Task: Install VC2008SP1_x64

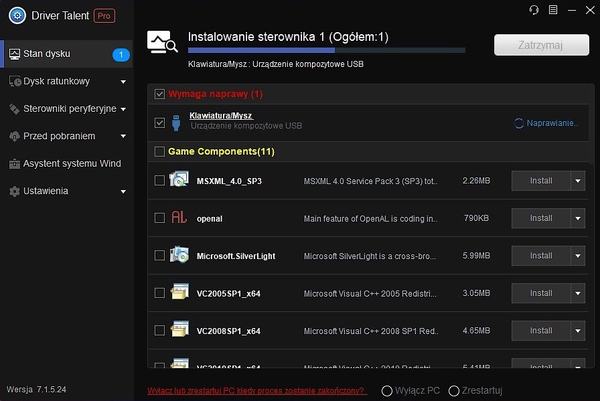Action: tap(541, 331)
